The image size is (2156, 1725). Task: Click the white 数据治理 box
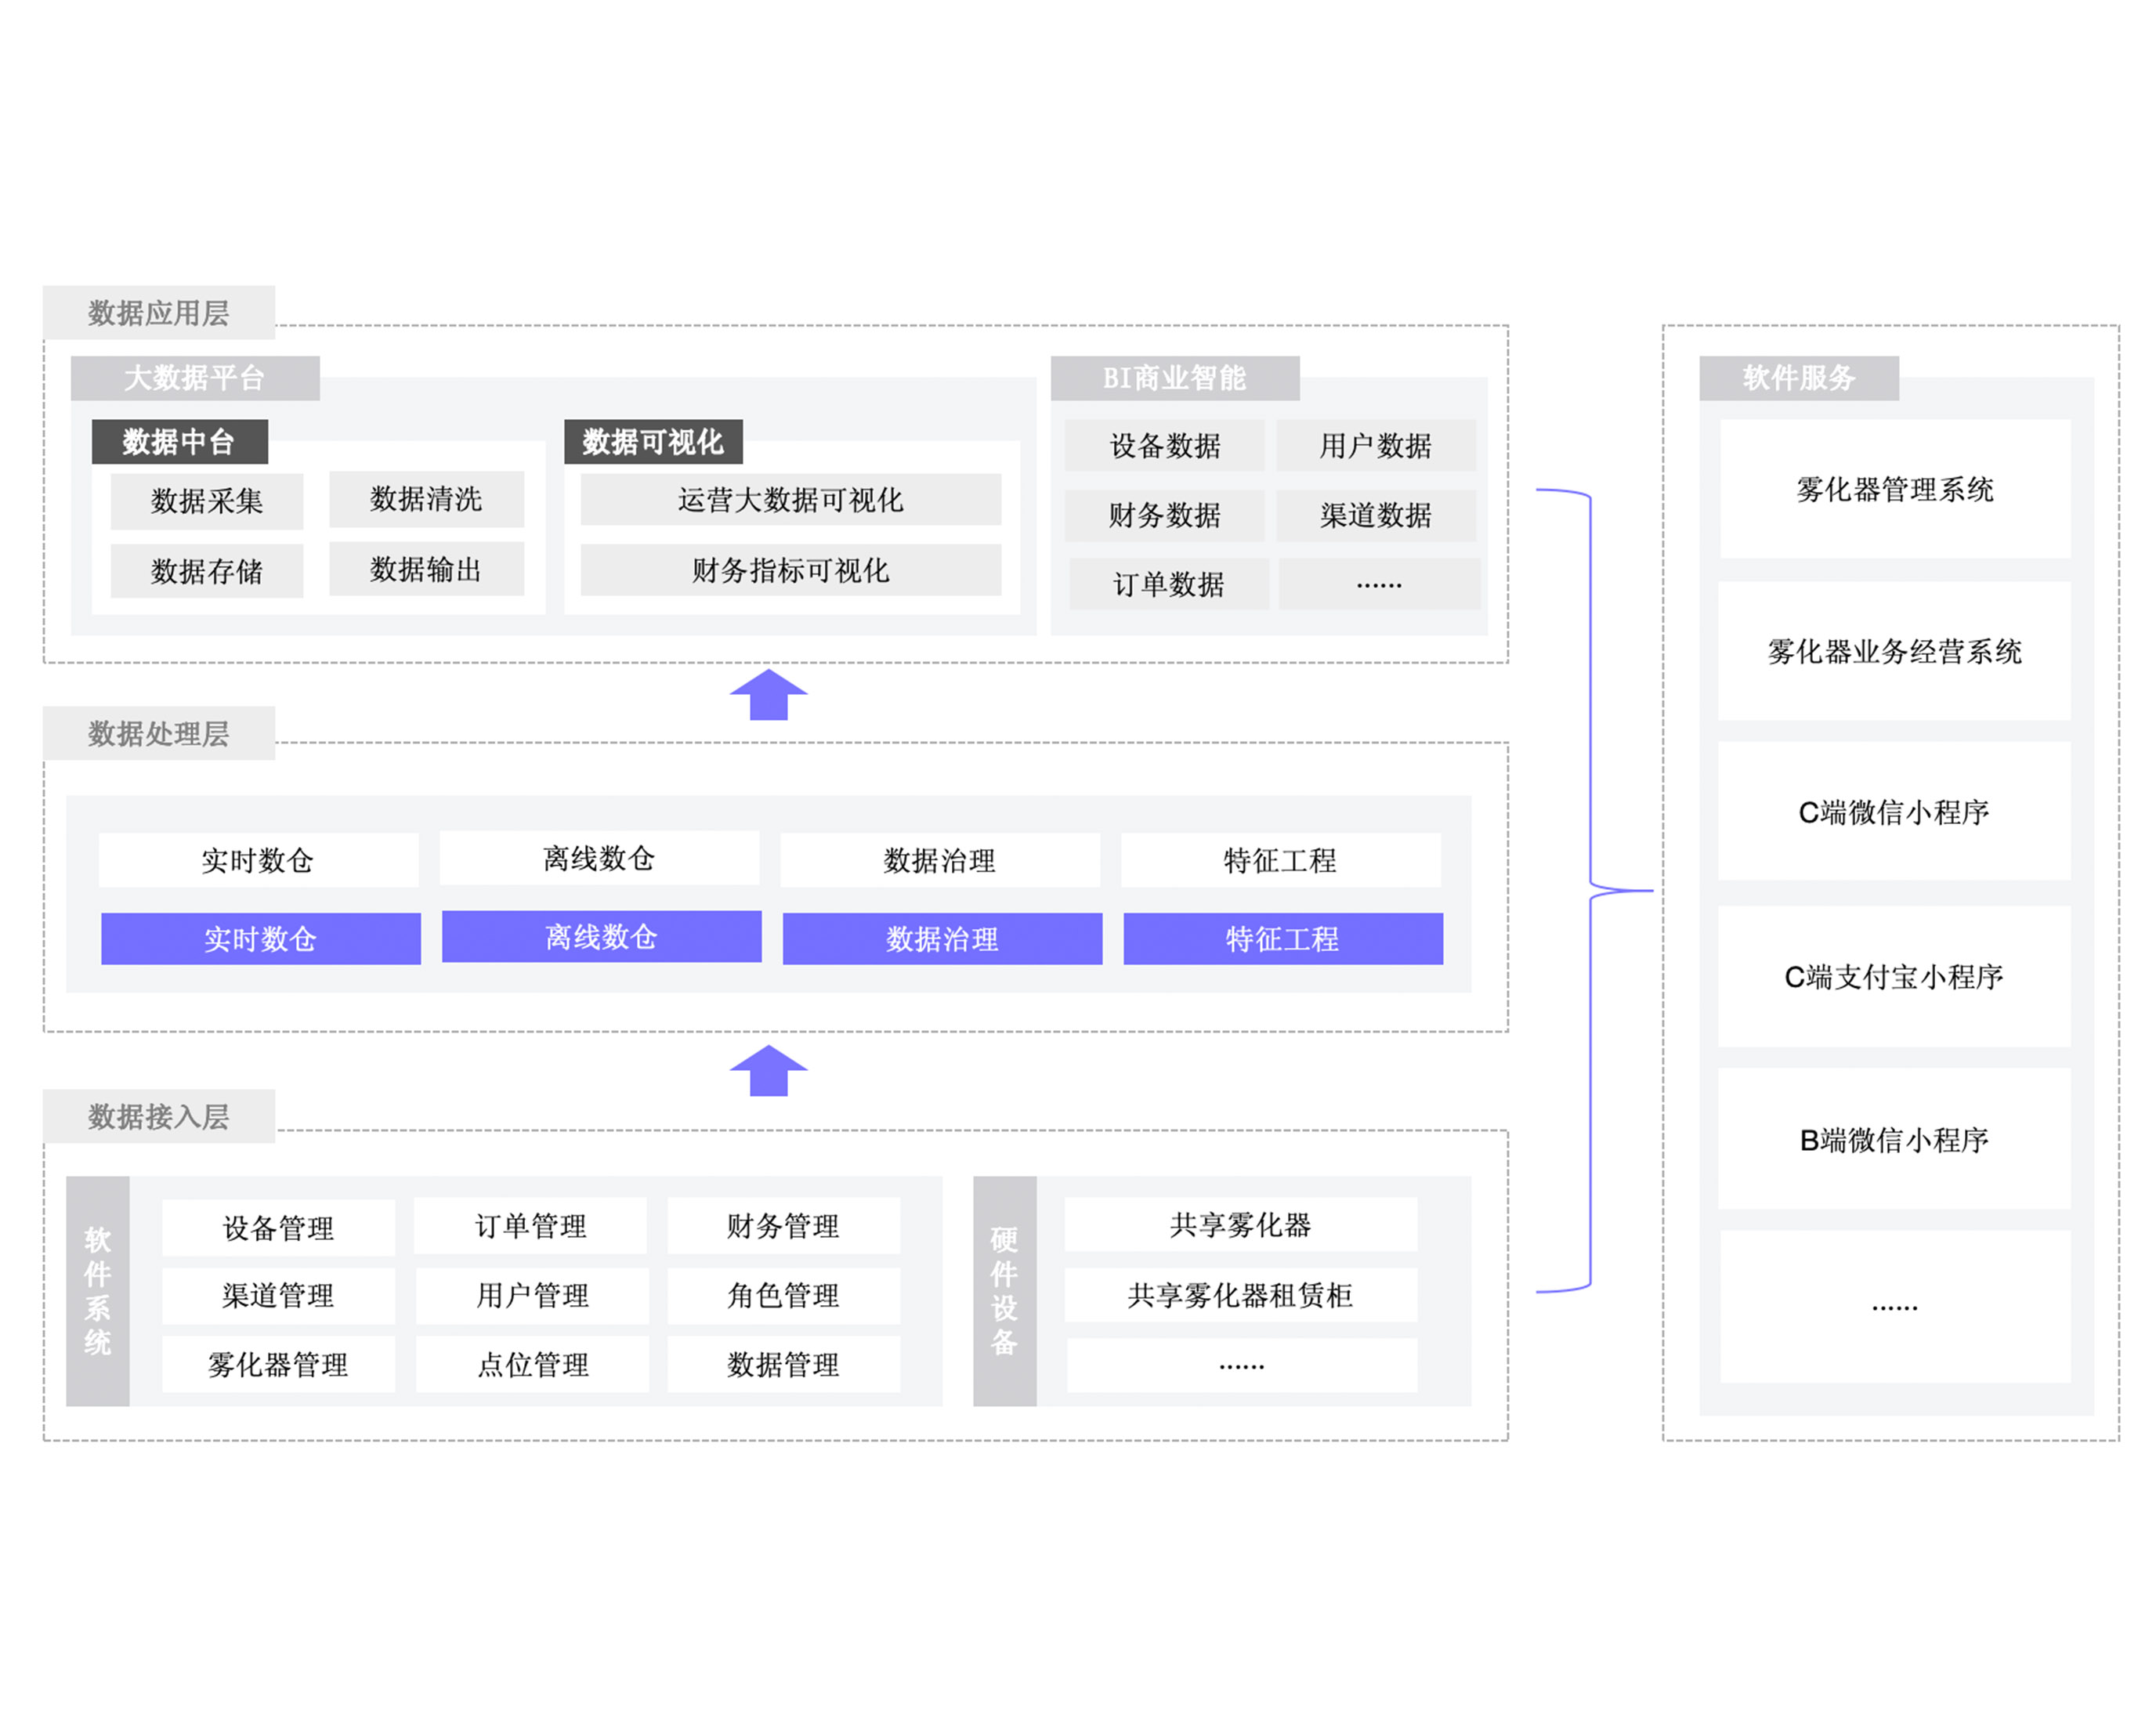point(940,860)
